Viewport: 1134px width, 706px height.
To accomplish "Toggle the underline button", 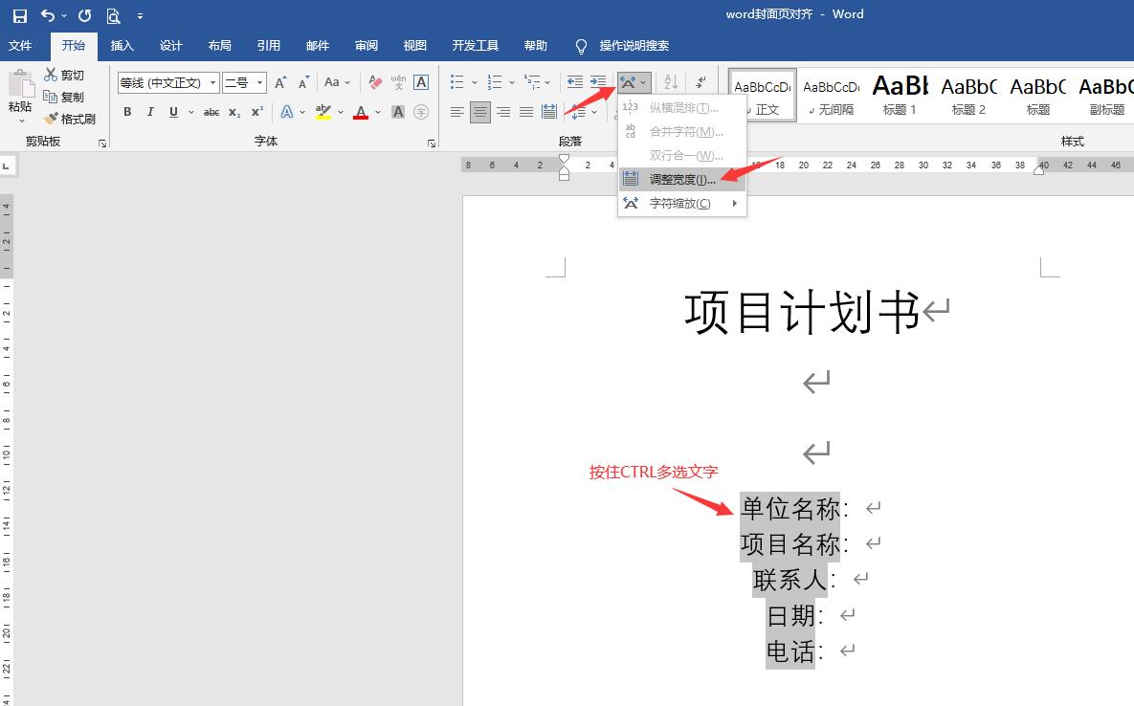I will click(173, 111).
